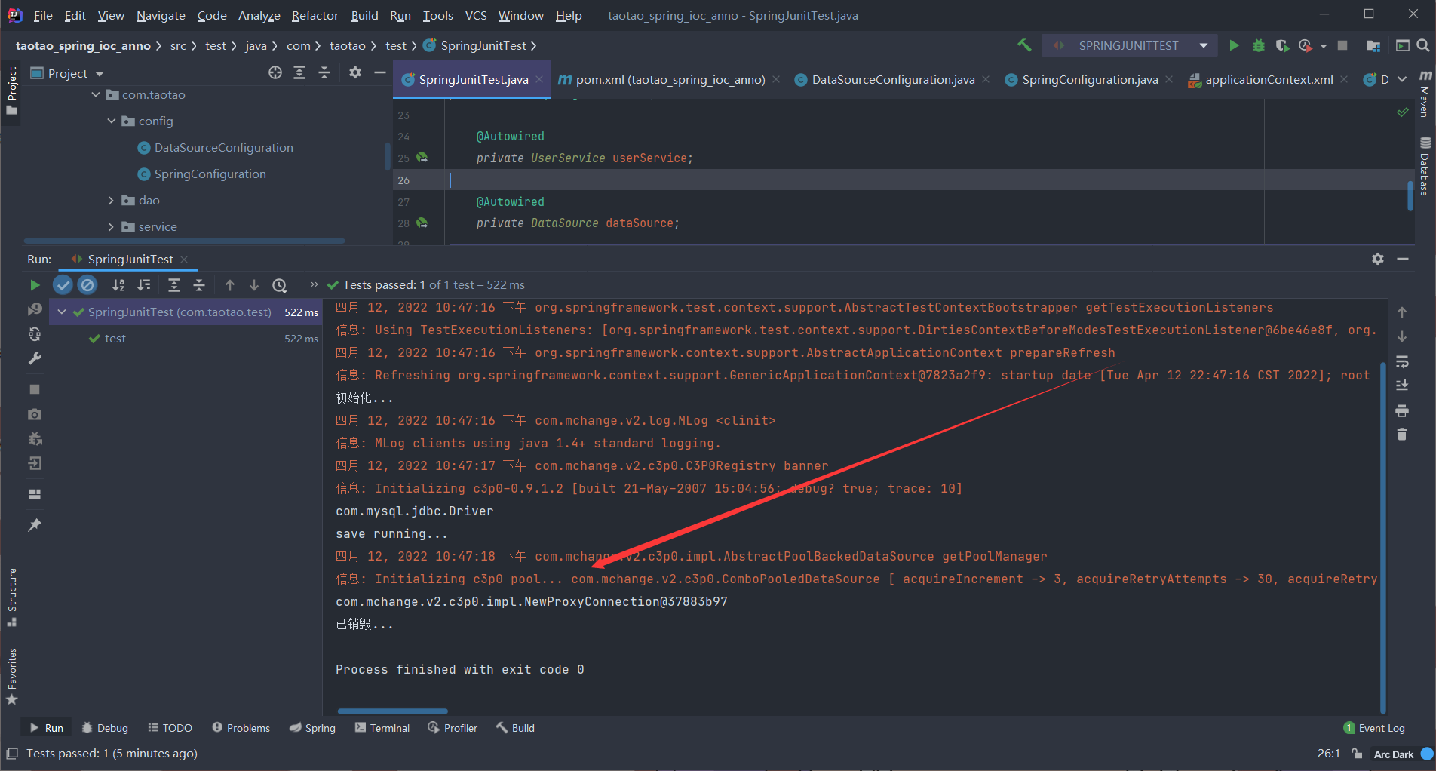Open Project panel settings gear
Viewport: 1436px width, 771px height.
tap(355, 72)
